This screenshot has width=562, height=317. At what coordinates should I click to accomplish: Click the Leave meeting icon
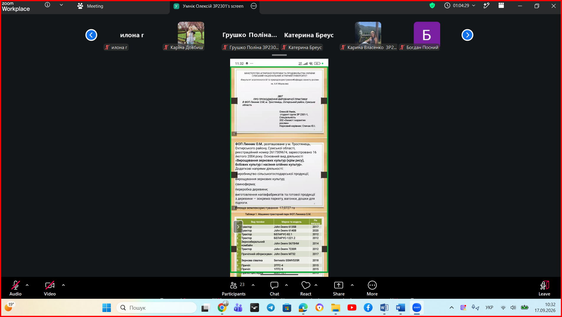pyautogui.click(x=544, y=285)
